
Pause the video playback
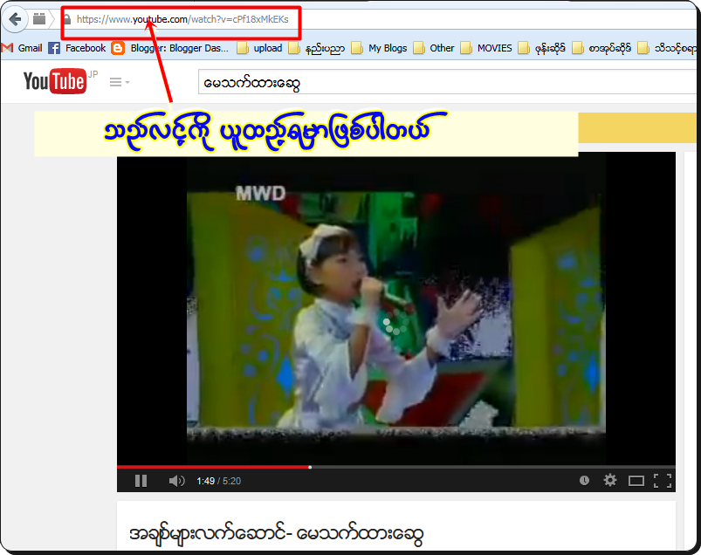[141, 481]
